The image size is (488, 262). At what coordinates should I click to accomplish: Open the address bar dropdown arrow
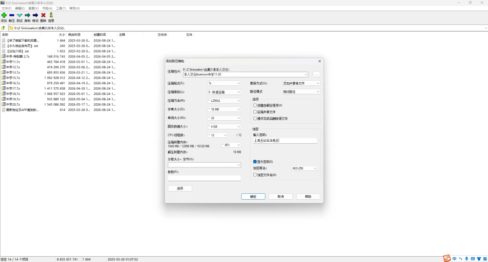486,28
